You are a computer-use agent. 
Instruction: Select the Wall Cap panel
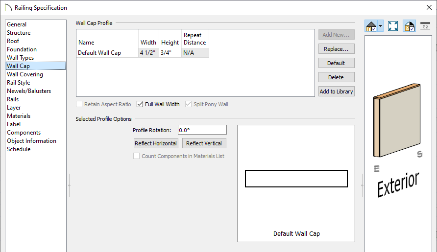(x=36, y=66)
